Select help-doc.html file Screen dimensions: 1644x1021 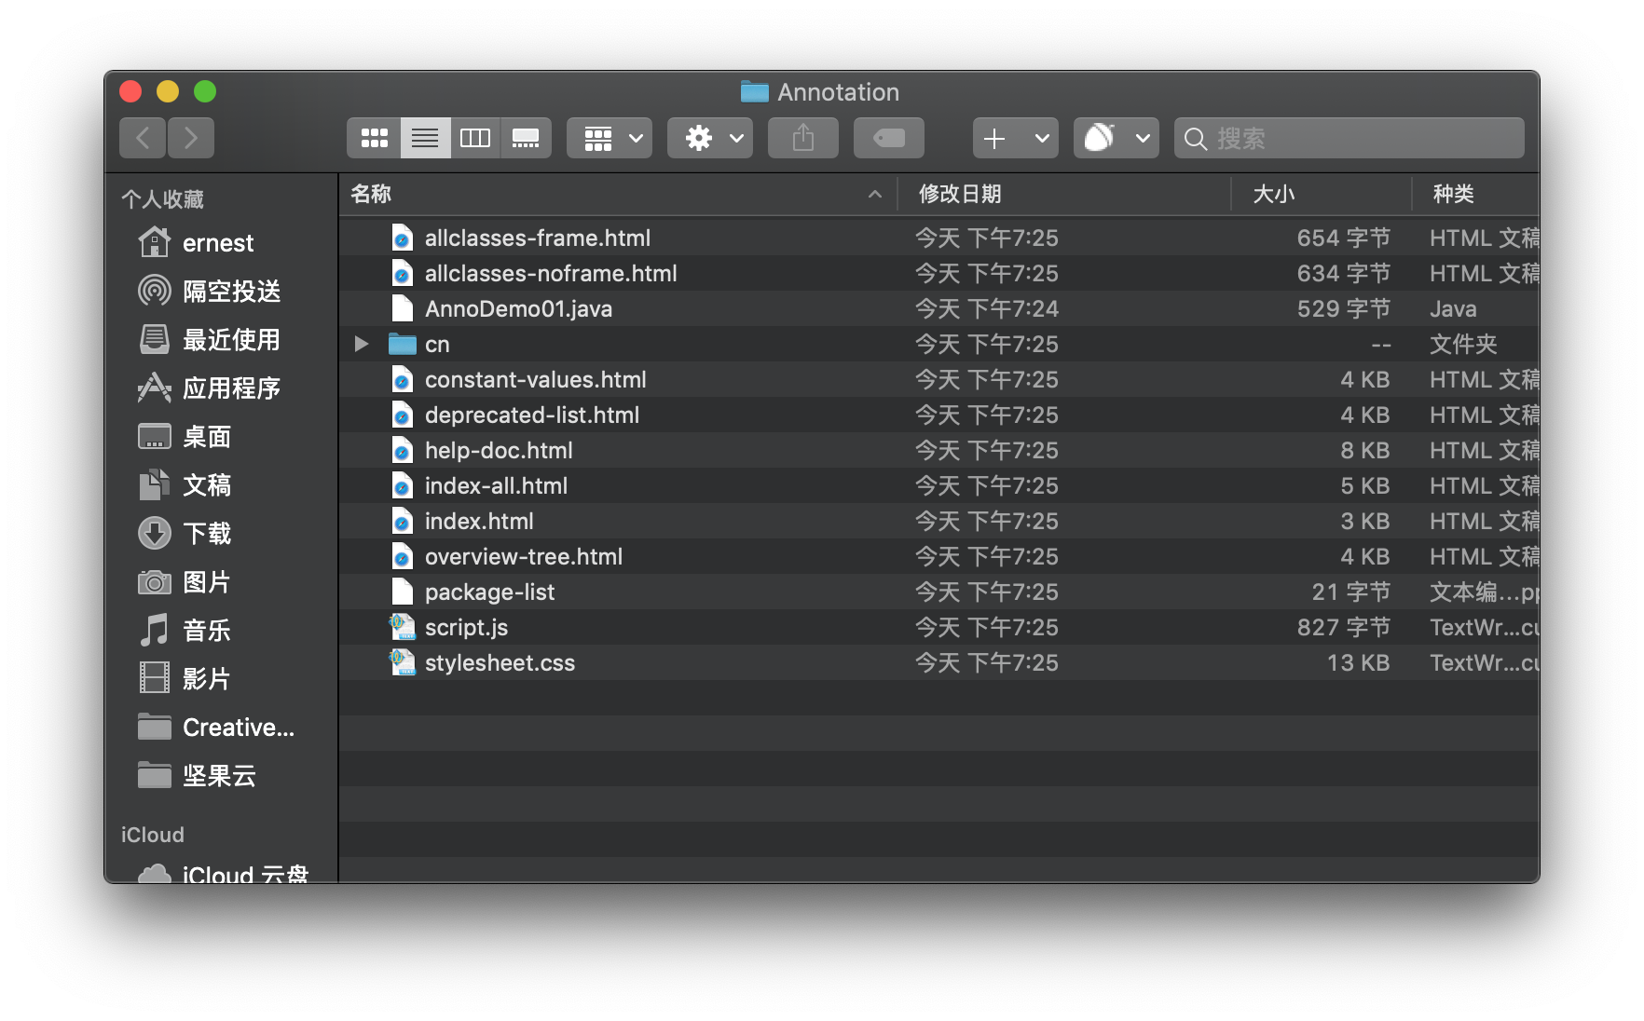click(939, 451)
